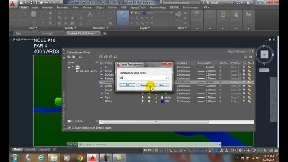
Task: Toggle the plot icon for Border layer
Action: [x=244, y=71]
